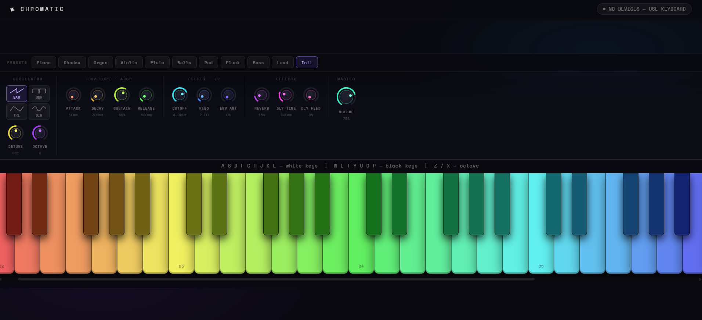Select the Bass preset
This screenshot has width=702, height=320.
(x=258, y=63)
